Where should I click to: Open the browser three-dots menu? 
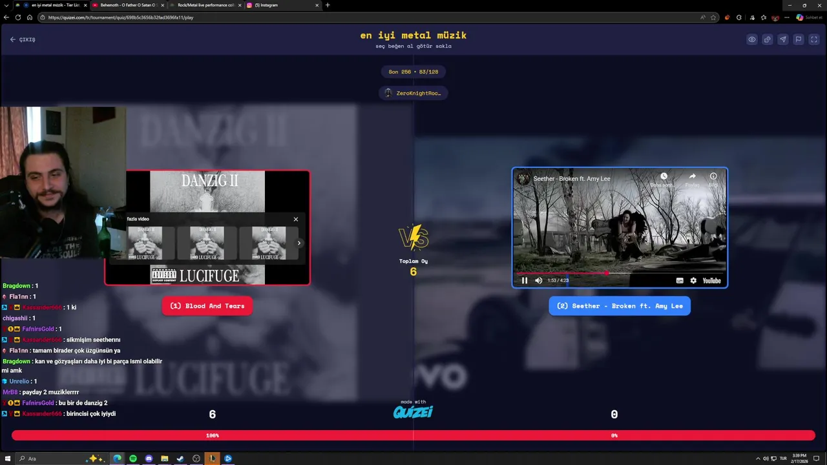[x=786, y=17]
